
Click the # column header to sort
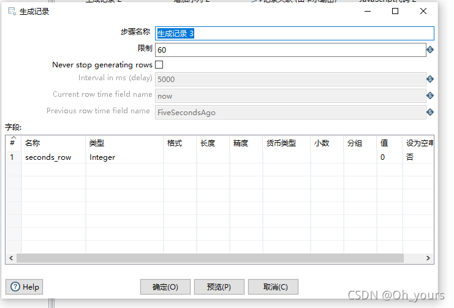point(13,143)
